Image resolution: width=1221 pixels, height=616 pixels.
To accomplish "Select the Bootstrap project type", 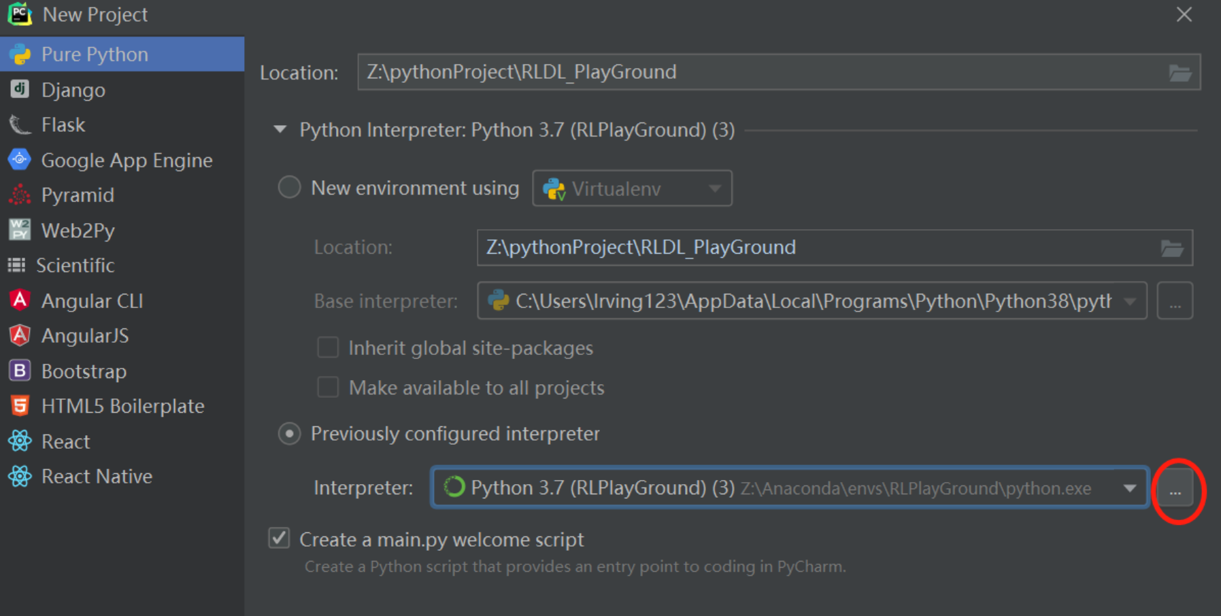I will (x=84, y=371).
